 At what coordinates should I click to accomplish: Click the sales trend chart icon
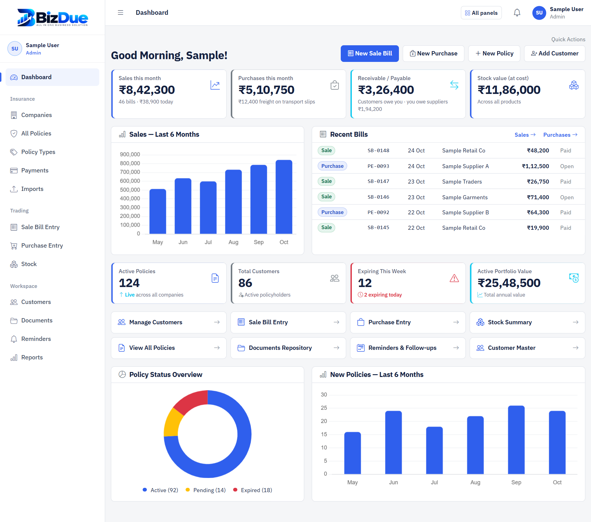(x=215, y=85)
